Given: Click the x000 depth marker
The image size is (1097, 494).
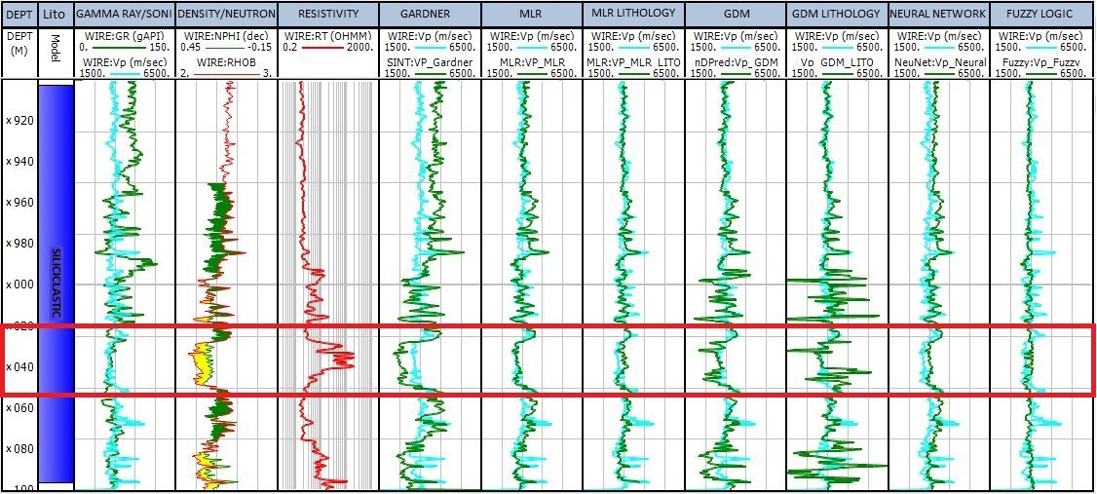Looking at the screenshot, I should 19,285.
